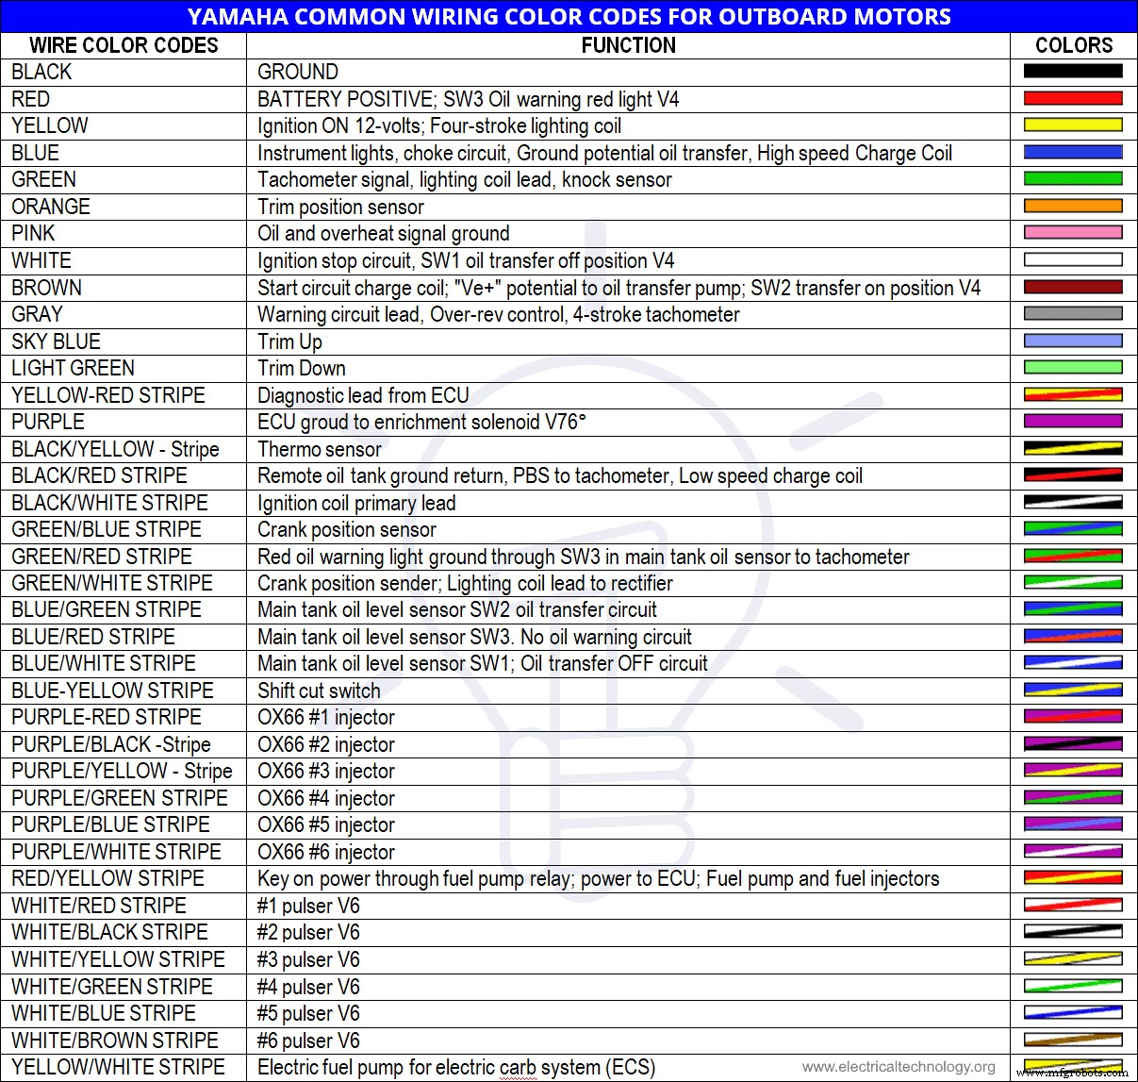Click the ORANGE trim position sensor swatch
Screen dimensions: 1138x1082
tap(1072, 205)
